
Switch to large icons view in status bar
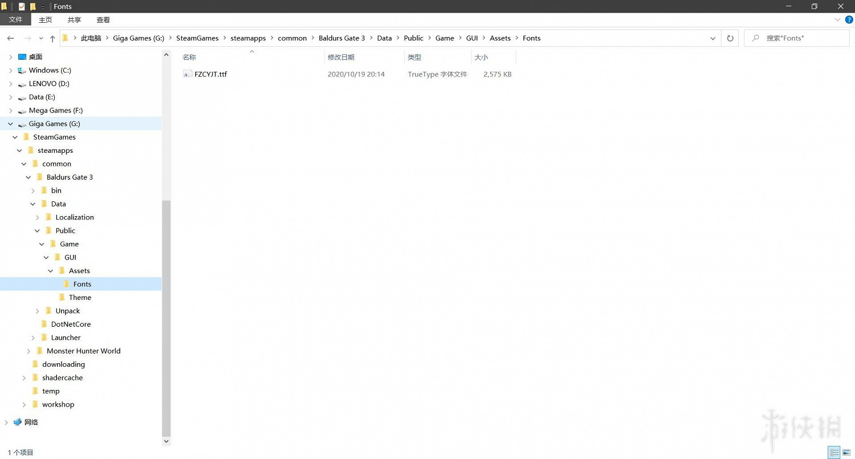pyautogui.click(x=846, y=453)
